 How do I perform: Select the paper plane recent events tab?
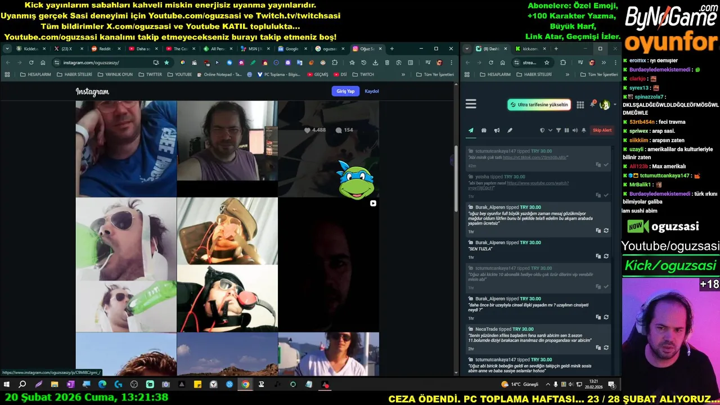tap(471, 130)
